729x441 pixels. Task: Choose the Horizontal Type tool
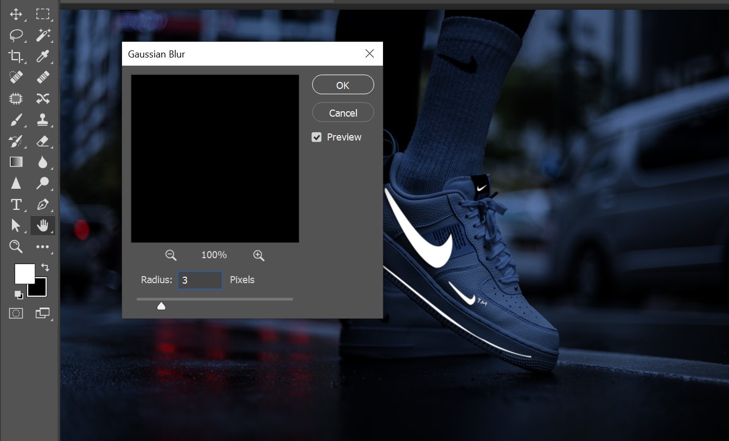click(16, 204)
